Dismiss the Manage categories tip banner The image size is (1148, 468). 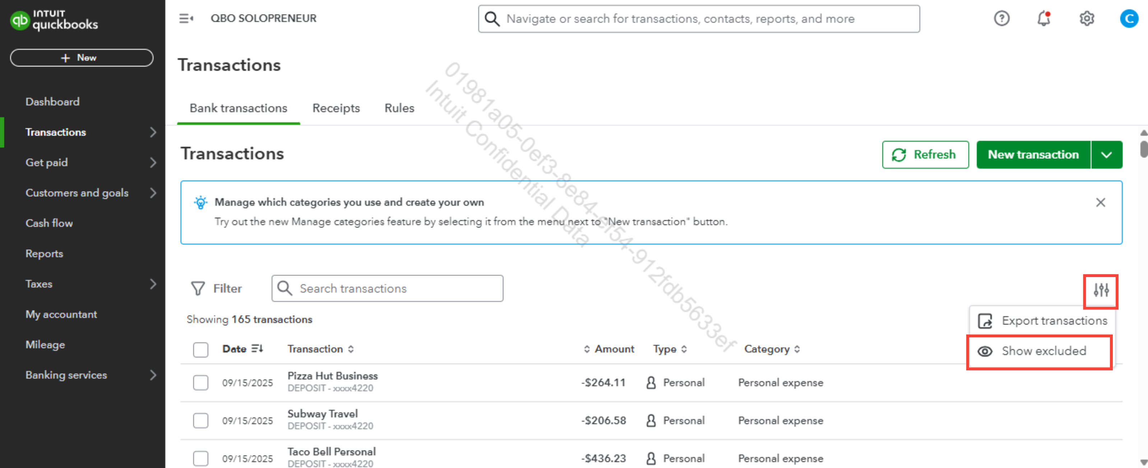(1100, 202)
